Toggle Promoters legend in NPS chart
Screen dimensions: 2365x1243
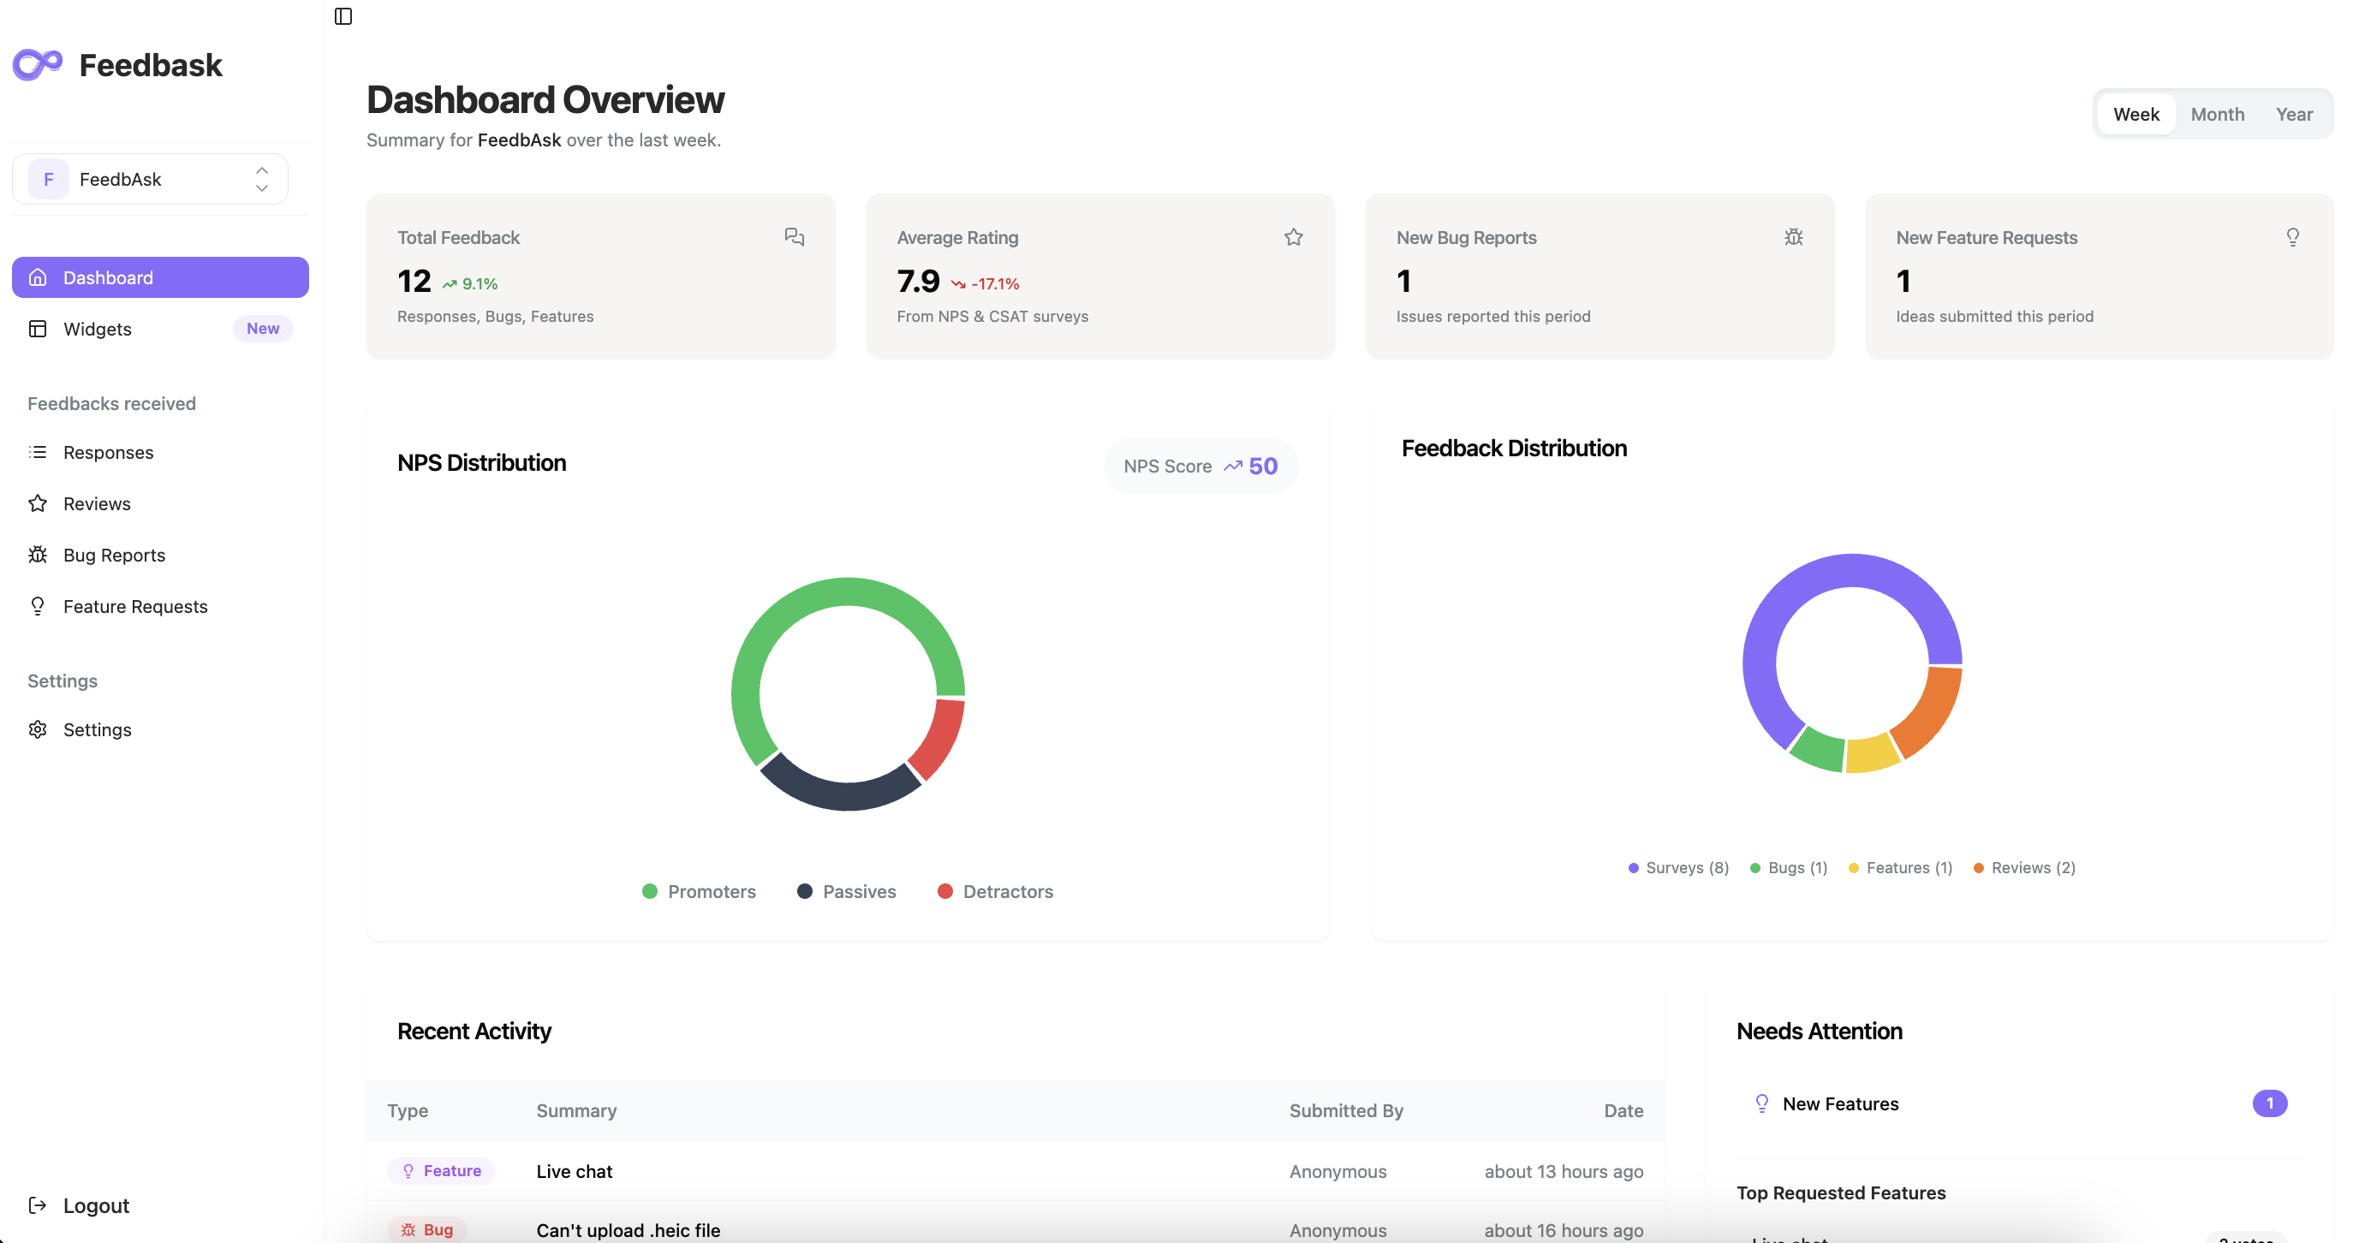pos(699,890)
